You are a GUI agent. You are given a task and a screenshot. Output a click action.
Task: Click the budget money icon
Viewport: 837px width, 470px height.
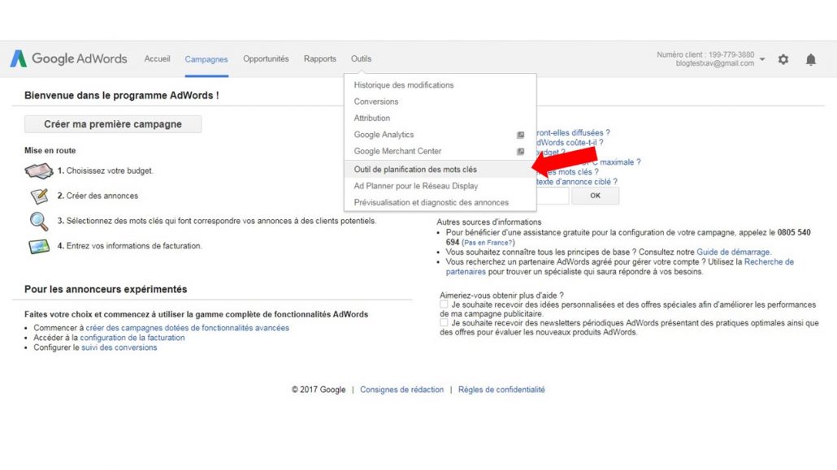(x=38, y=170)
